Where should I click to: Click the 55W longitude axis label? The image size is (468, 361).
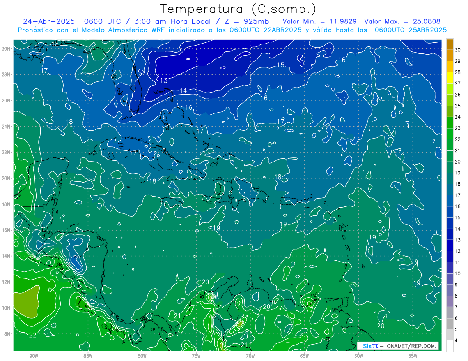click(413, 356)
